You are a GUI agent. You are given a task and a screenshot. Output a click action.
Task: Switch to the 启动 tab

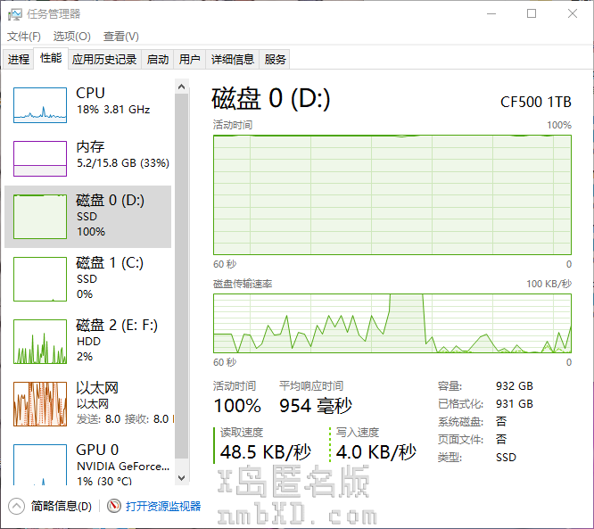coord(158,59)
